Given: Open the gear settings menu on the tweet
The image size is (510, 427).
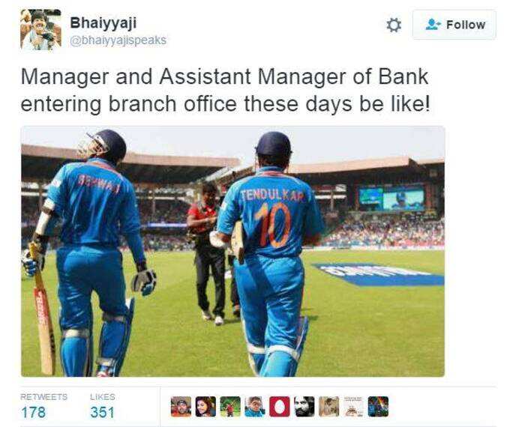Looking at the screenshot, I should (394, 25).
